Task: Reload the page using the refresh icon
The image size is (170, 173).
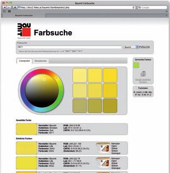Action: 133,7
